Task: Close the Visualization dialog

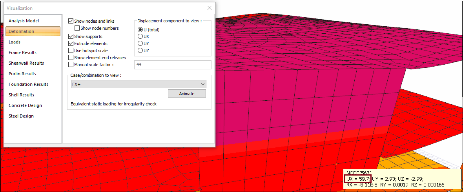Action: [210, 8]
